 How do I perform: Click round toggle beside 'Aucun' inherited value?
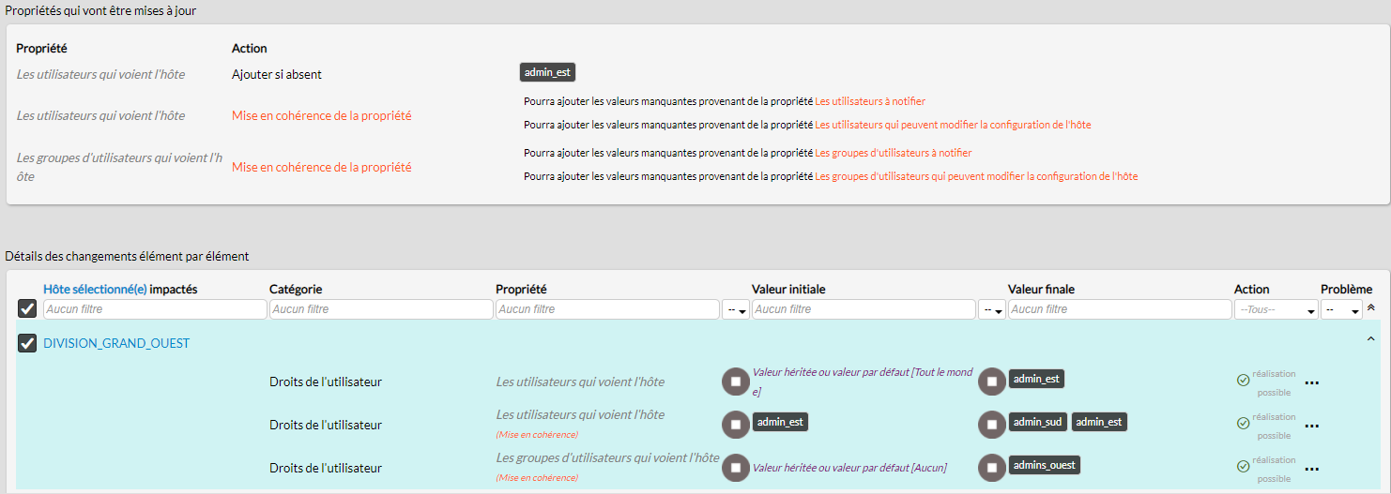click(735, 467)
